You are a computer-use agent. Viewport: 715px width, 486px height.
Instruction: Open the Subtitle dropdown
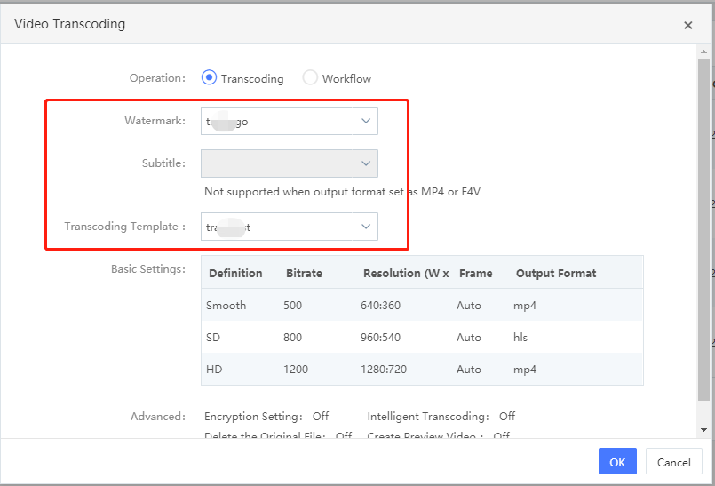(289, 163)
